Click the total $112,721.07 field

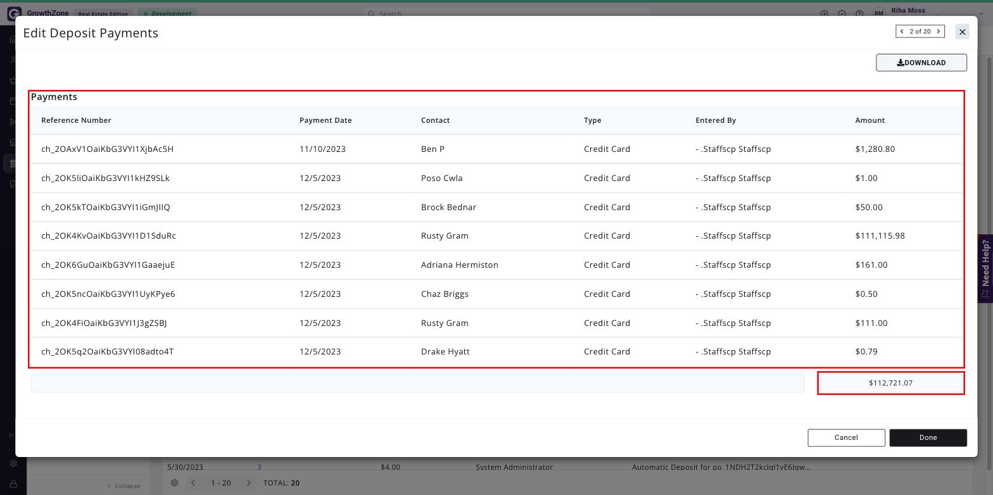891,383
